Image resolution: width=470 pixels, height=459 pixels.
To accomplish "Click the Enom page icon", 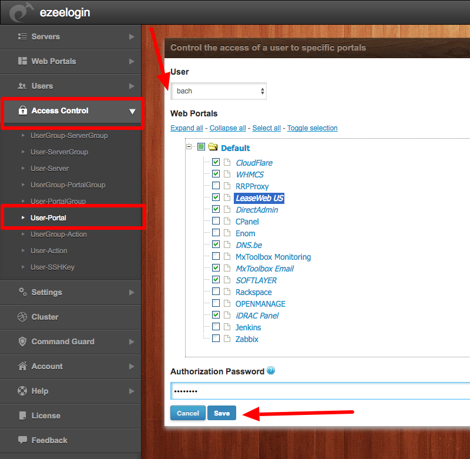I will pyautogui.click(x=227, y=233).
